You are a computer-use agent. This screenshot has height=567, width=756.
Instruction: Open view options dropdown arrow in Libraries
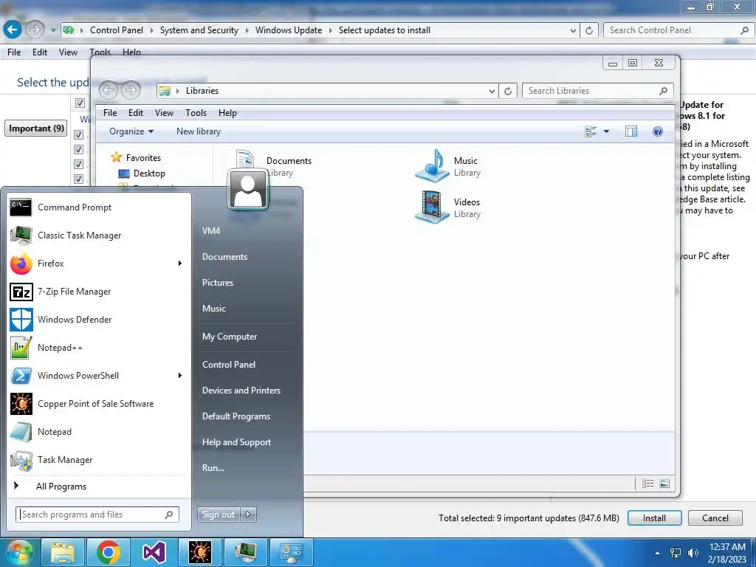[607, 131]
